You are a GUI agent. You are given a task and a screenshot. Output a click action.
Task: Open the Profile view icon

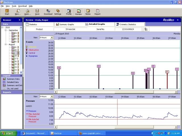tap(69, 12)
